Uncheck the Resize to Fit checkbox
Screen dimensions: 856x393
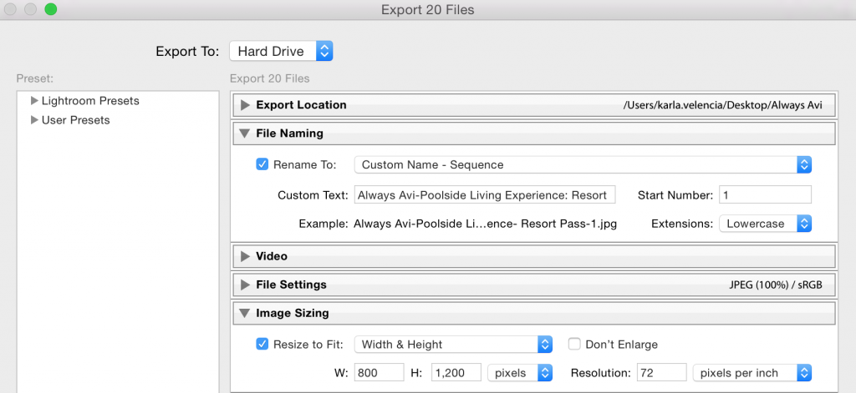click(x=262, y=344)
